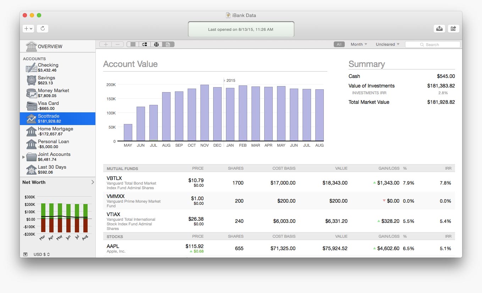482x293 pixels.
Task: Click the Joint Accounts folder icon
Action: [x=31, y=157]
